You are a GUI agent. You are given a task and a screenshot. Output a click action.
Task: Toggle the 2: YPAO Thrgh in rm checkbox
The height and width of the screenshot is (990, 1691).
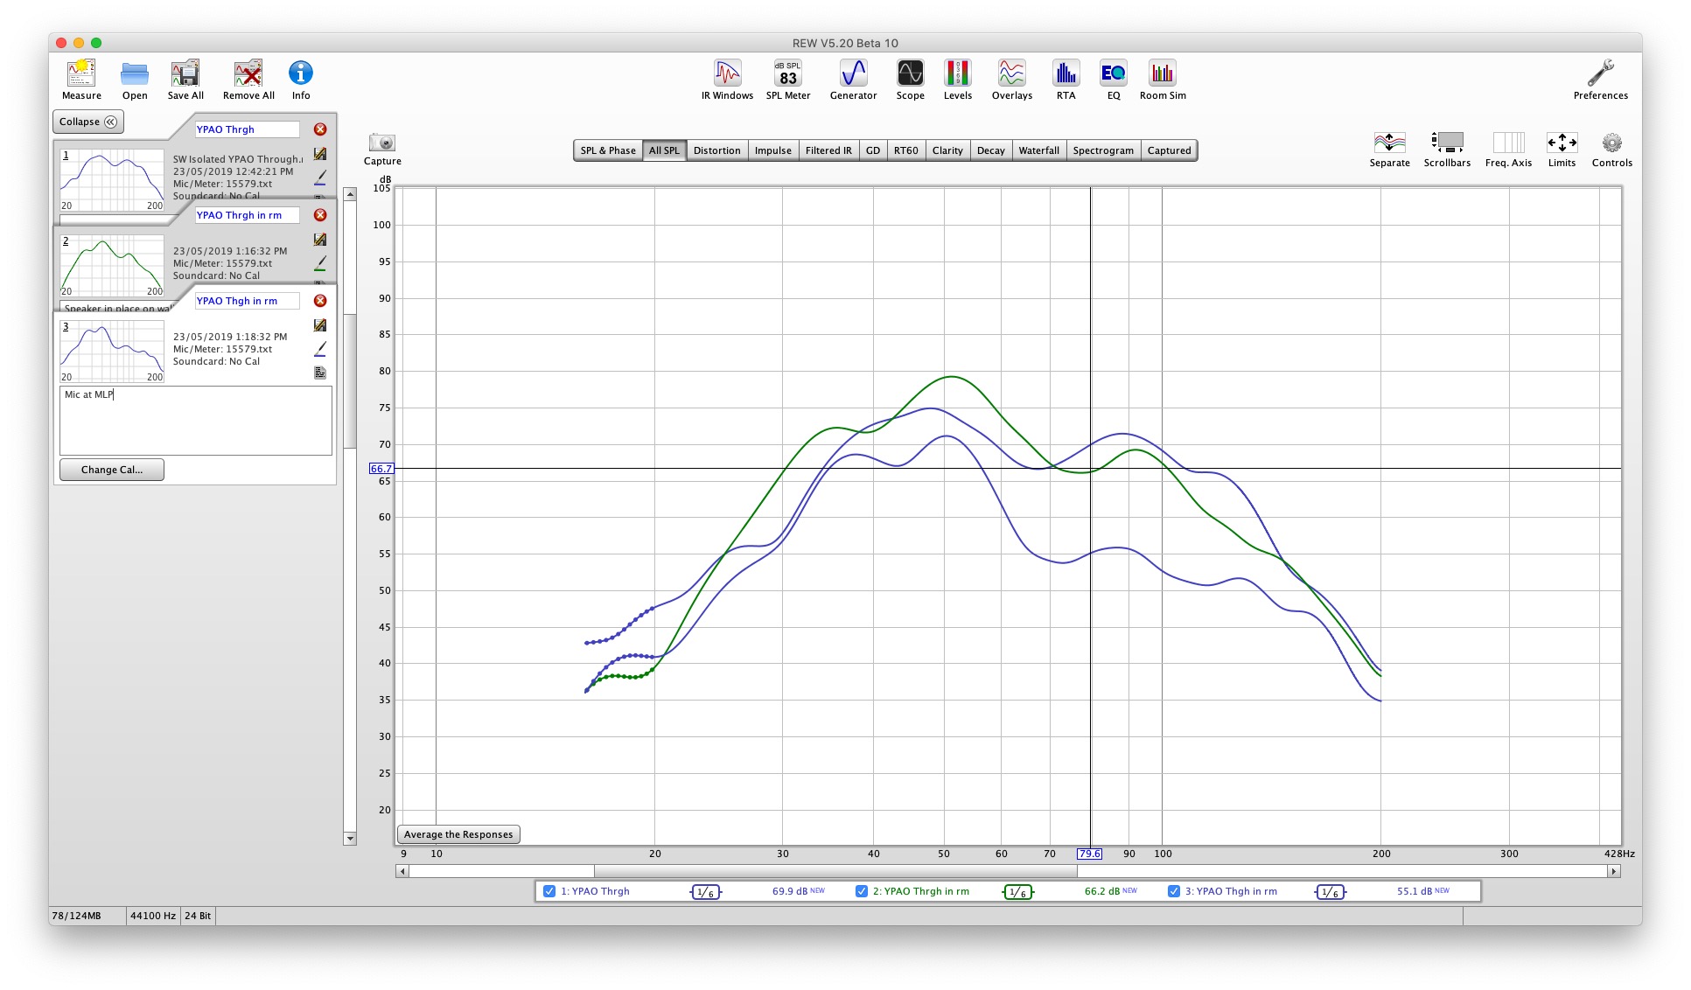tap(862, 891)
